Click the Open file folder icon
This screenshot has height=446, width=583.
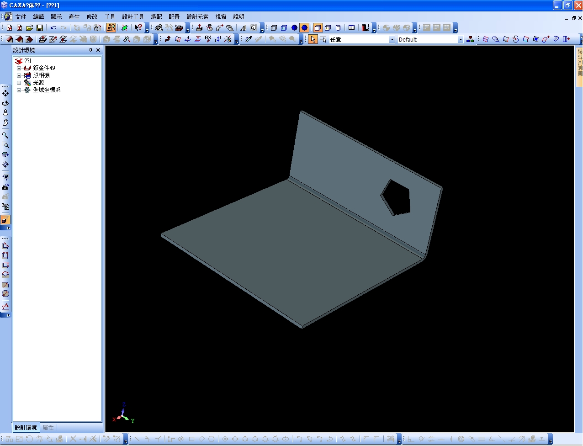coord(30,28)
